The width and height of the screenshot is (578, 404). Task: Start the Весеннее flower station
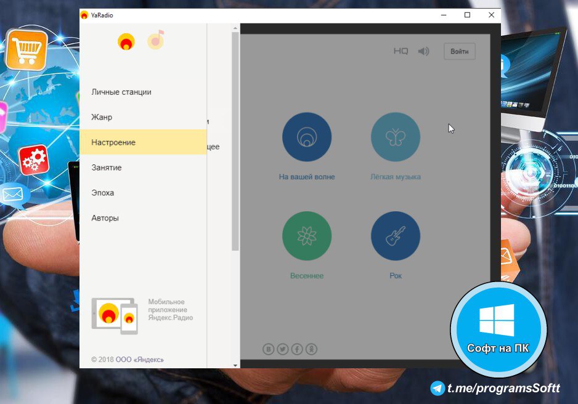point(306,236)
